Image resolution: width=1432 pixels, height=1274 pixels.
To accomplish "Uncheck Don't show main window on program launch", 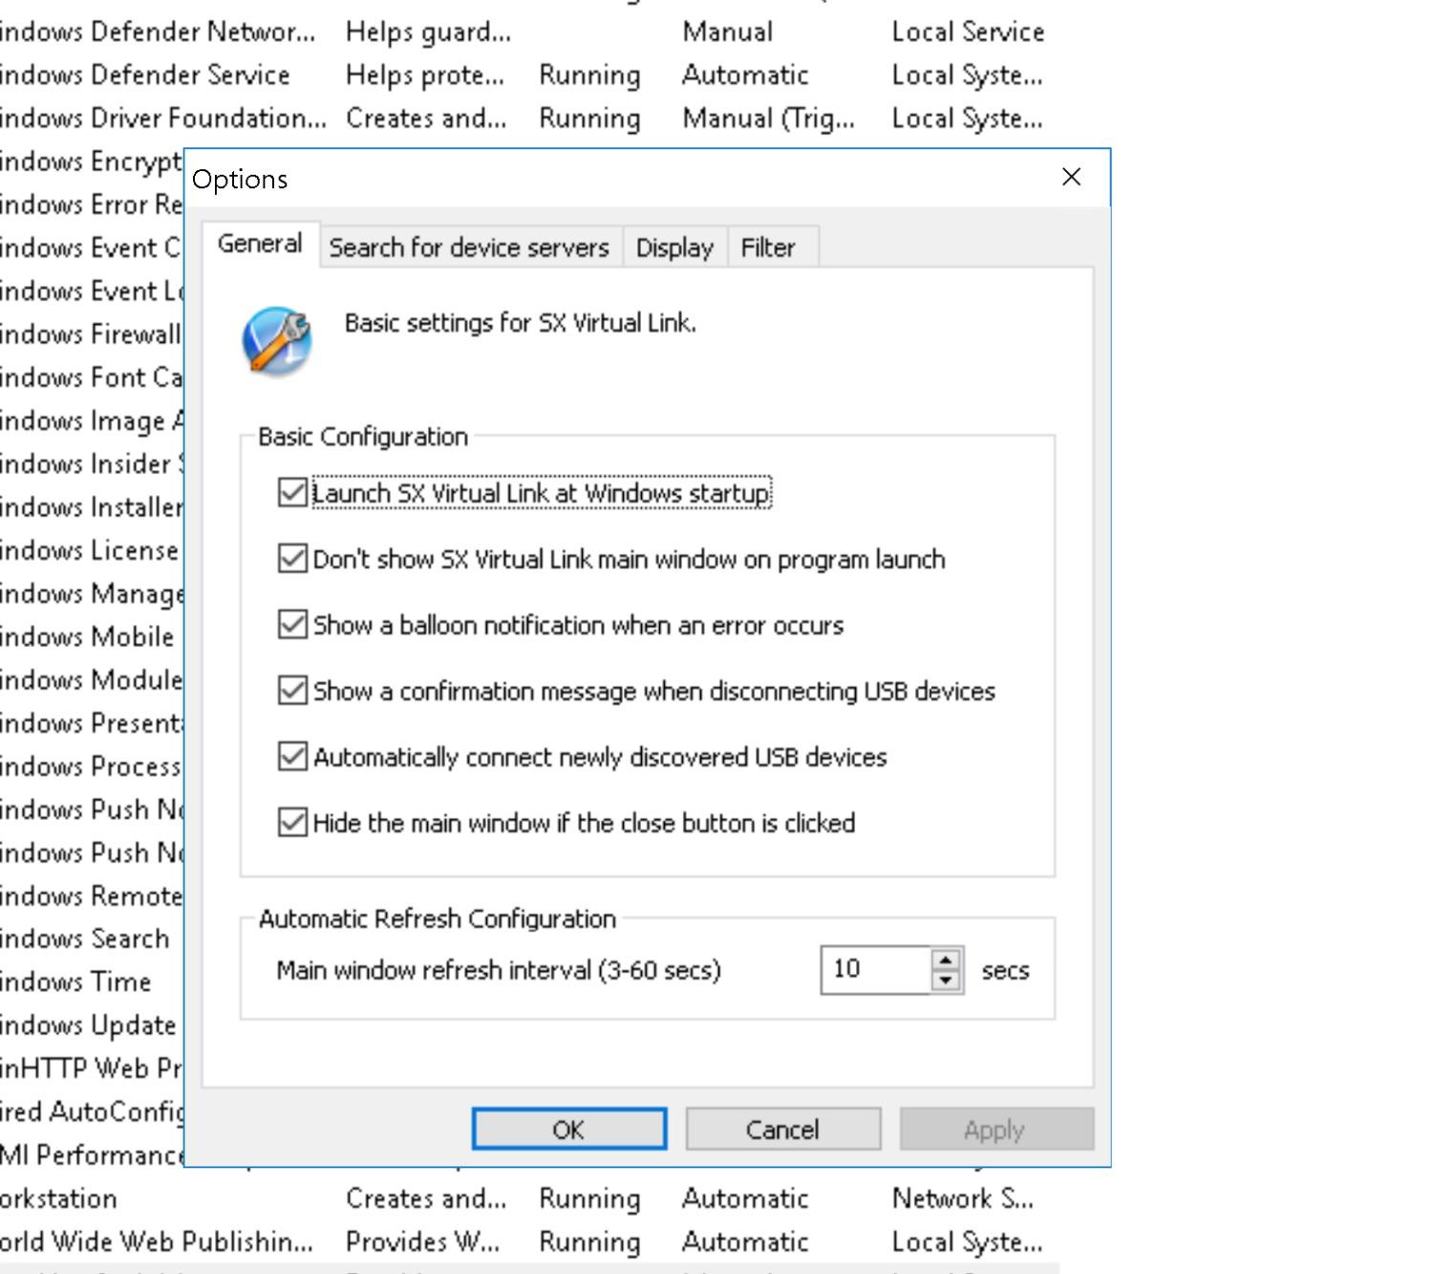I will [x=292, y=559].
